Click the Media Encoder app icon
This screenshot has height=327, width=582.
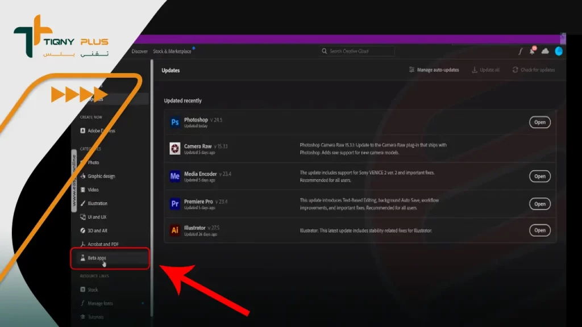click(x=174, y=176)
